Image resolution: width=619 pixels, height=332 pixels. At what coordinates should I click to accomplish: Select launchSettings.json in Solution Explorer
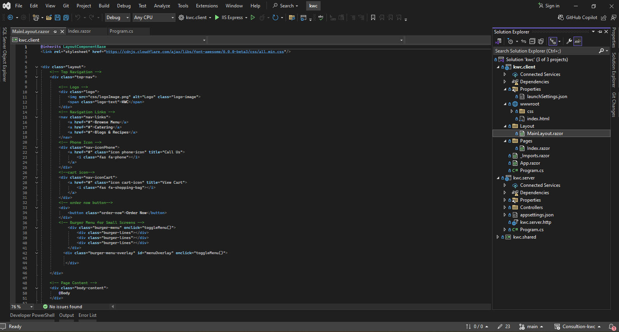547,97
